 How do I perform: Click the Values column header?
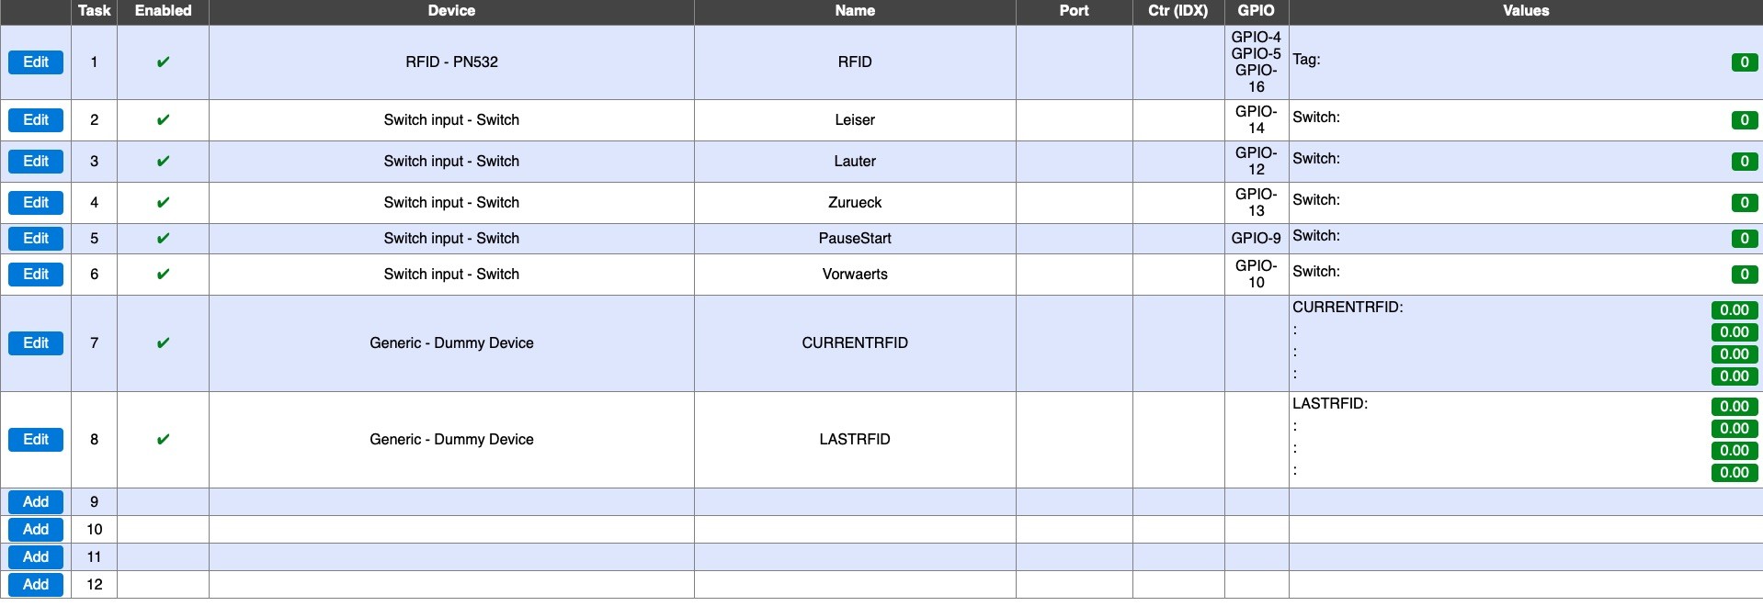coord(1525,11)
